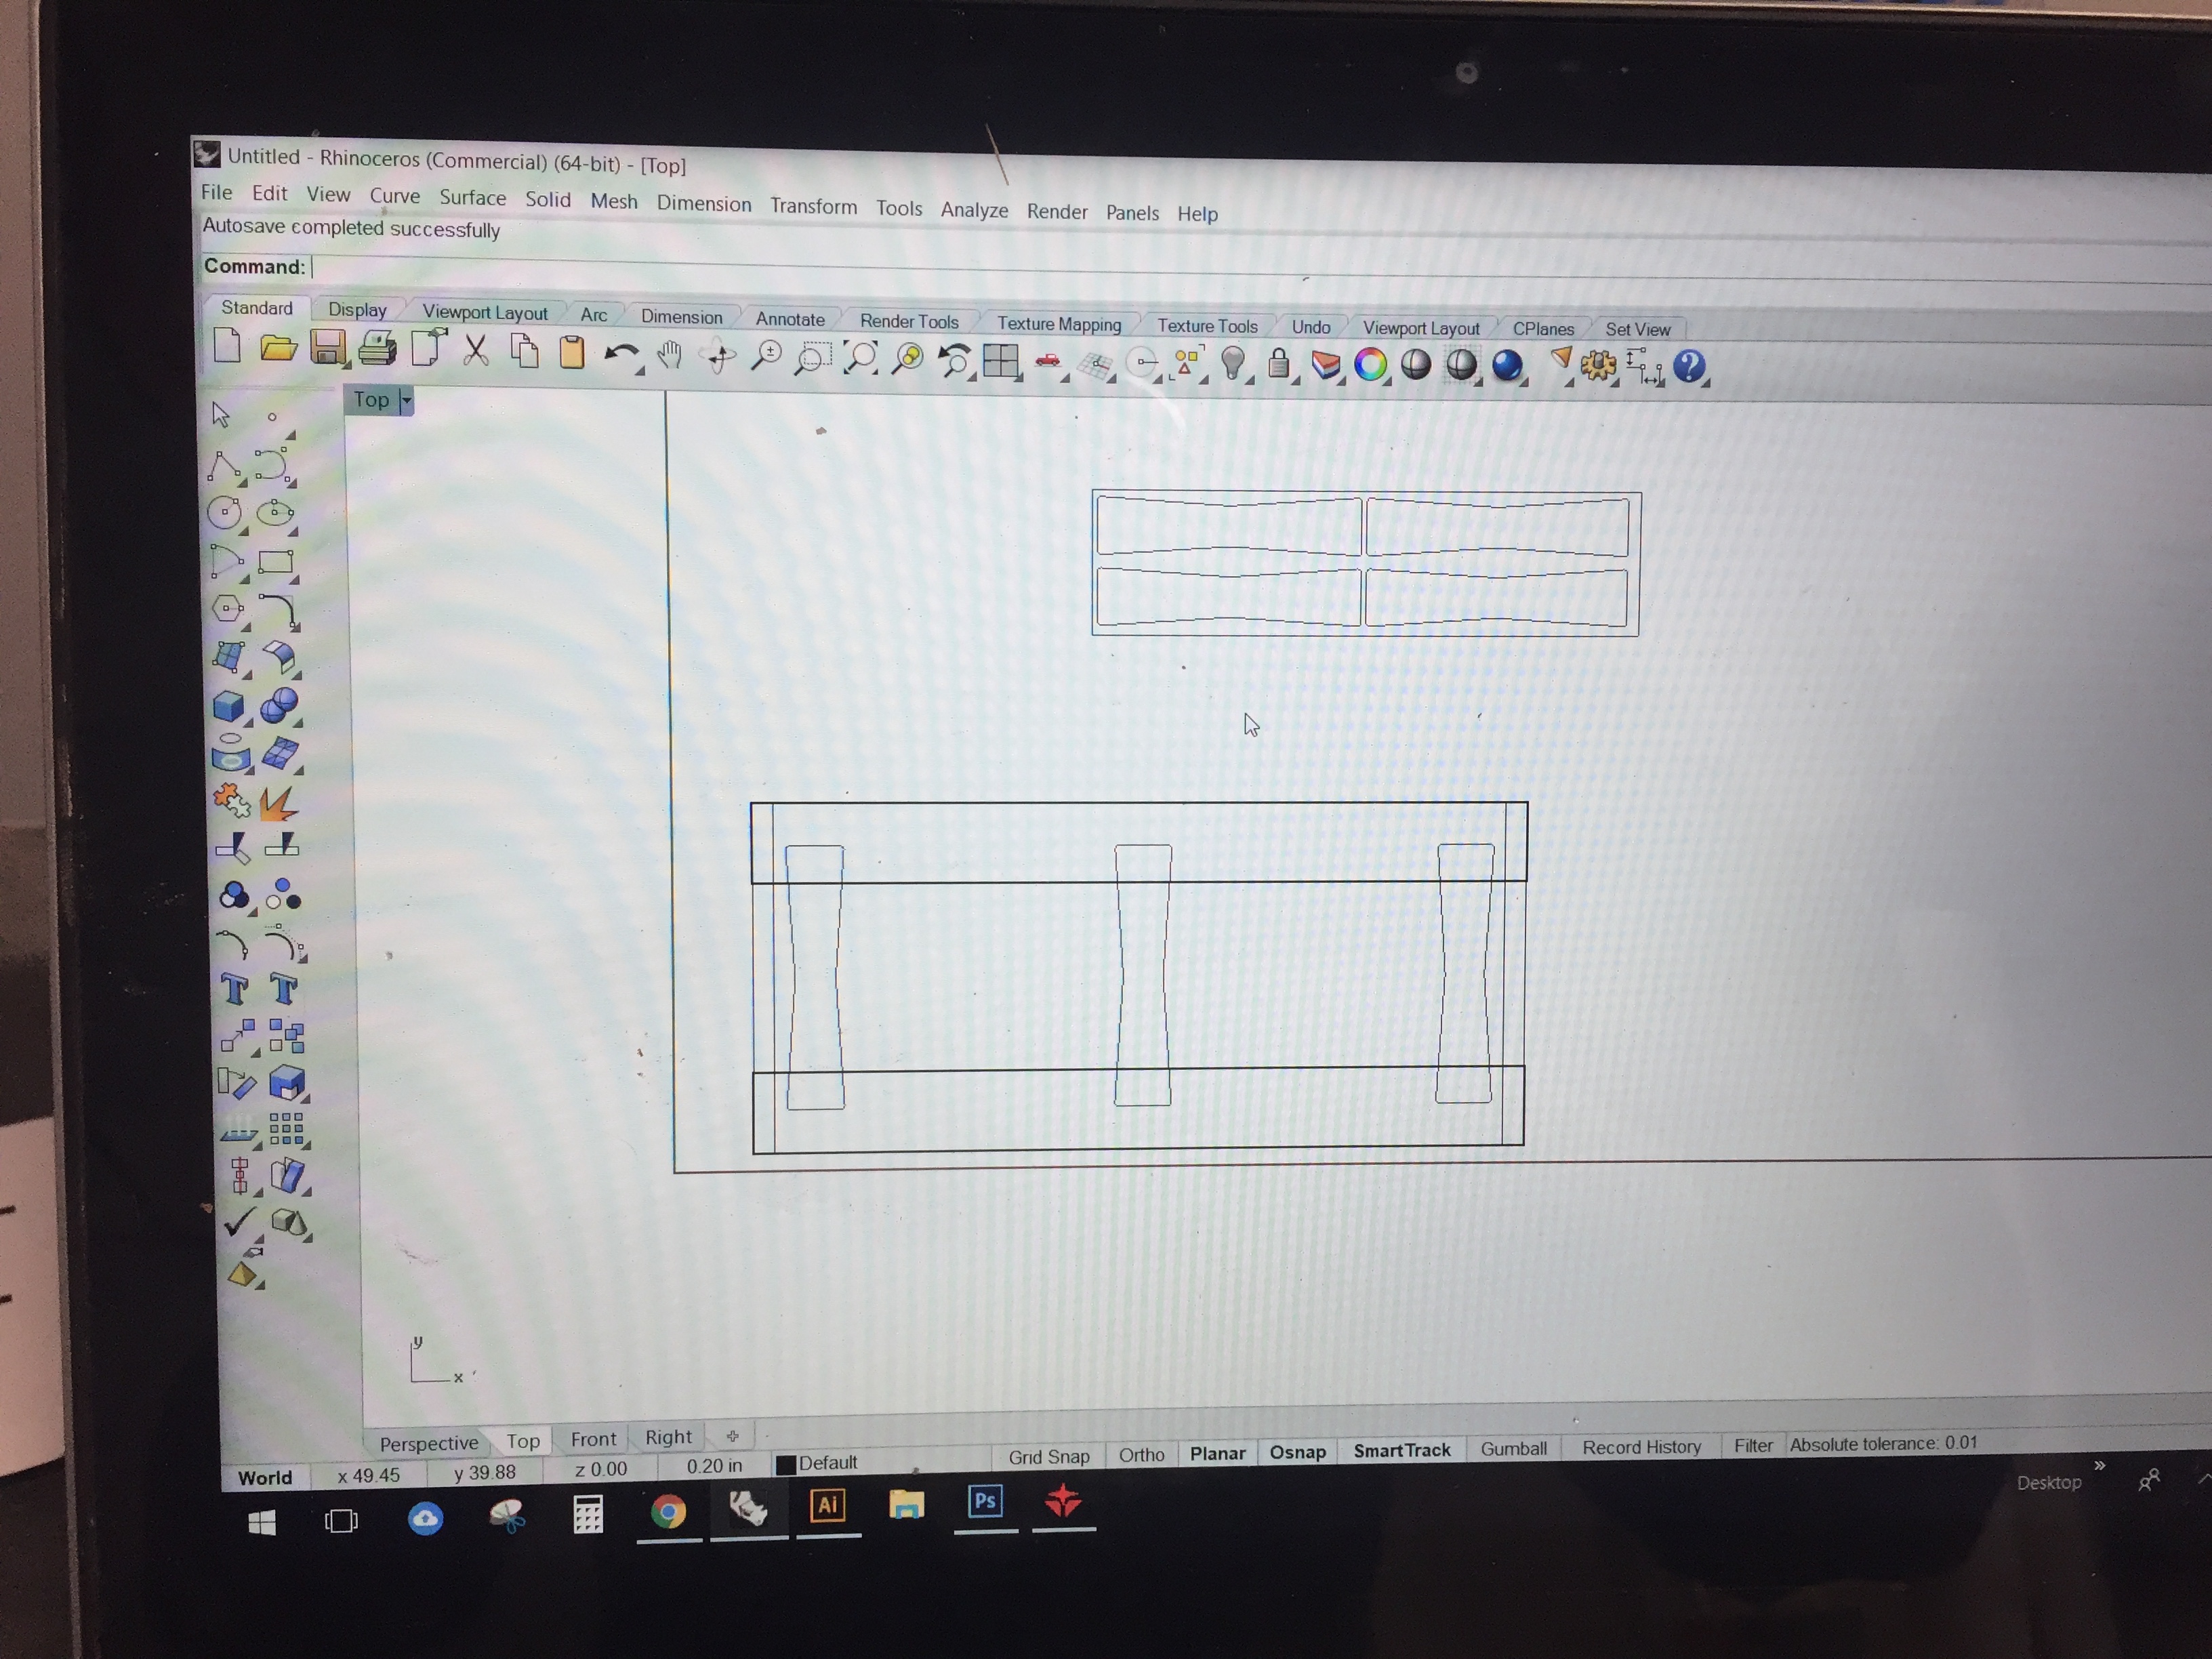Open the Options gear icon

[x=1597, y=365]
